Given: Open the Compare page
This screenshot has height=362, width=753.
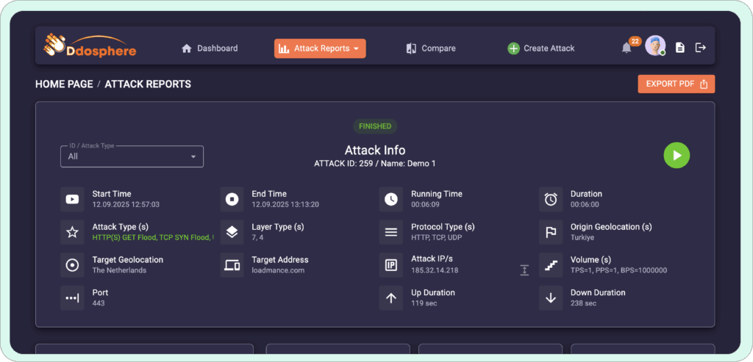Looking at the screenshot, I should point(431,48).
